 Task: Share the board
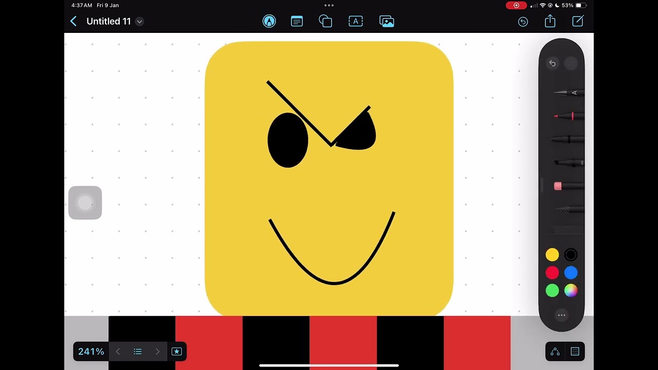(x=550, y=21)
